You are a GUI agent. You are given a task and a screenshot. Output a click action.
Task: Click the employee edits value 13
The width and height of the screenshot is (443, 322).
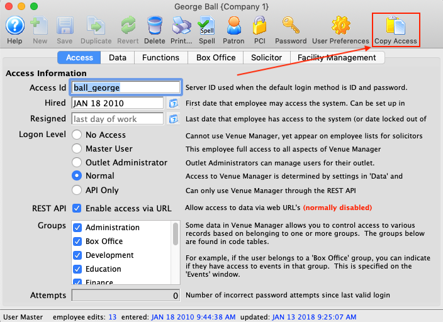[x=113, y=317]
